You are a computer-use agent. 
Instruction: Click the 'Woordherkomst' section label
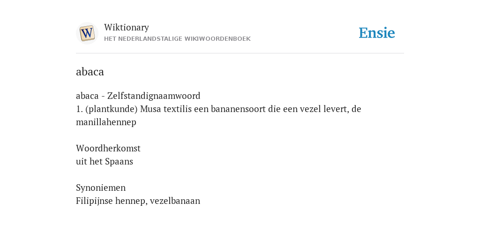(x=108, y=148)
